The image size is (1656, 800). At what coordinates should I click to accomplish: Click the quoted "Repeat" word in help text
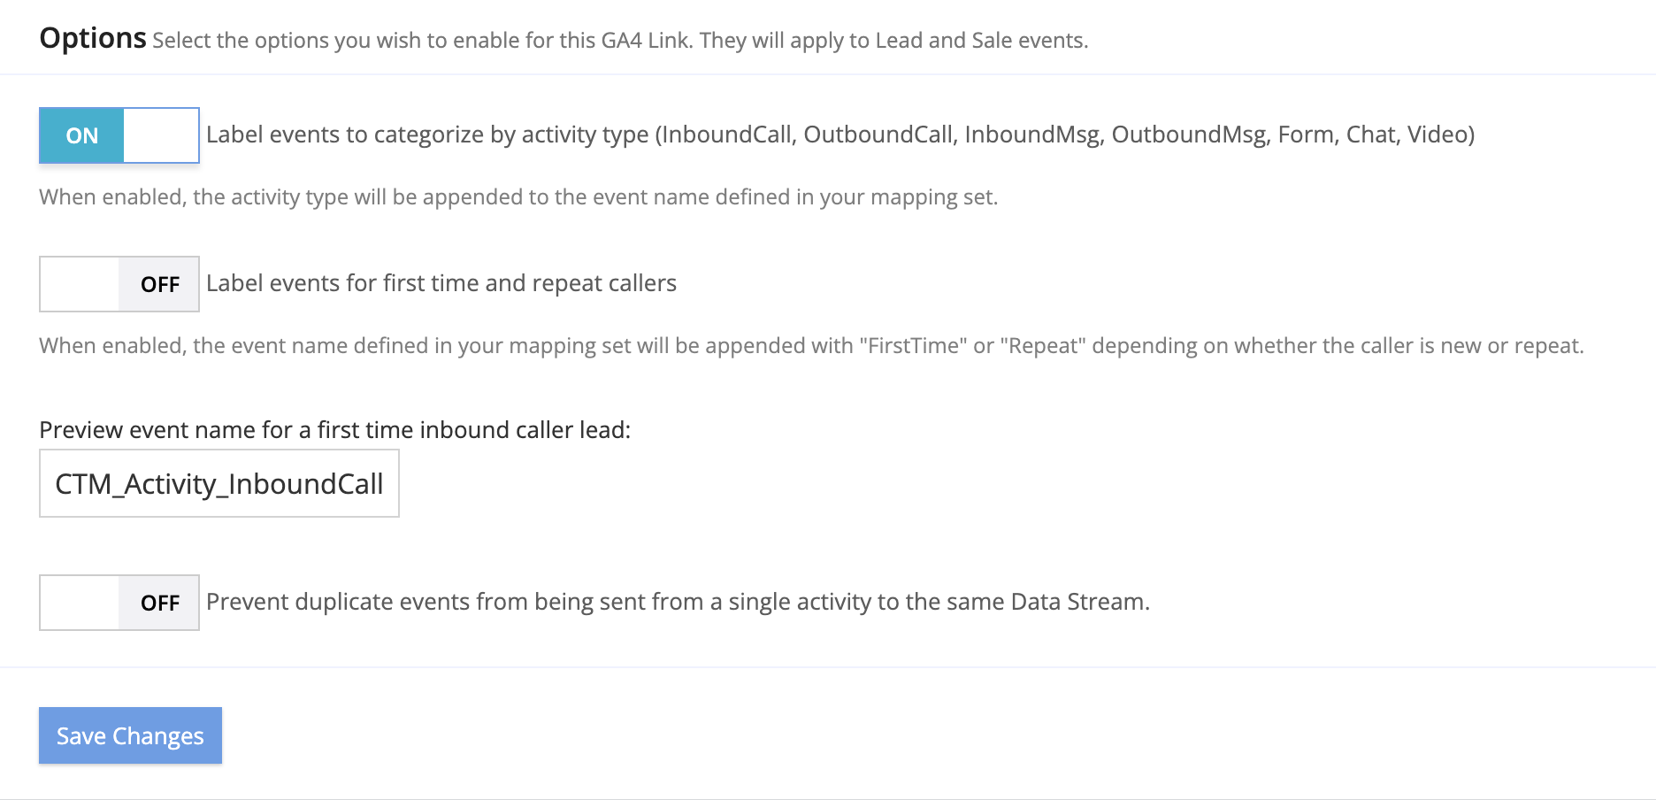1043,345
